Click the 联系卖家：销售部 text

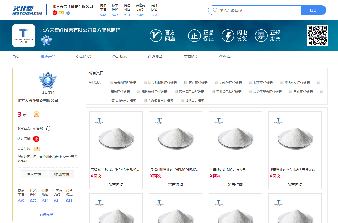30,129
